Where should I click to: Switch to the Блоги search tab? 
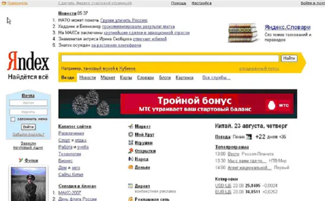point(165,78)
